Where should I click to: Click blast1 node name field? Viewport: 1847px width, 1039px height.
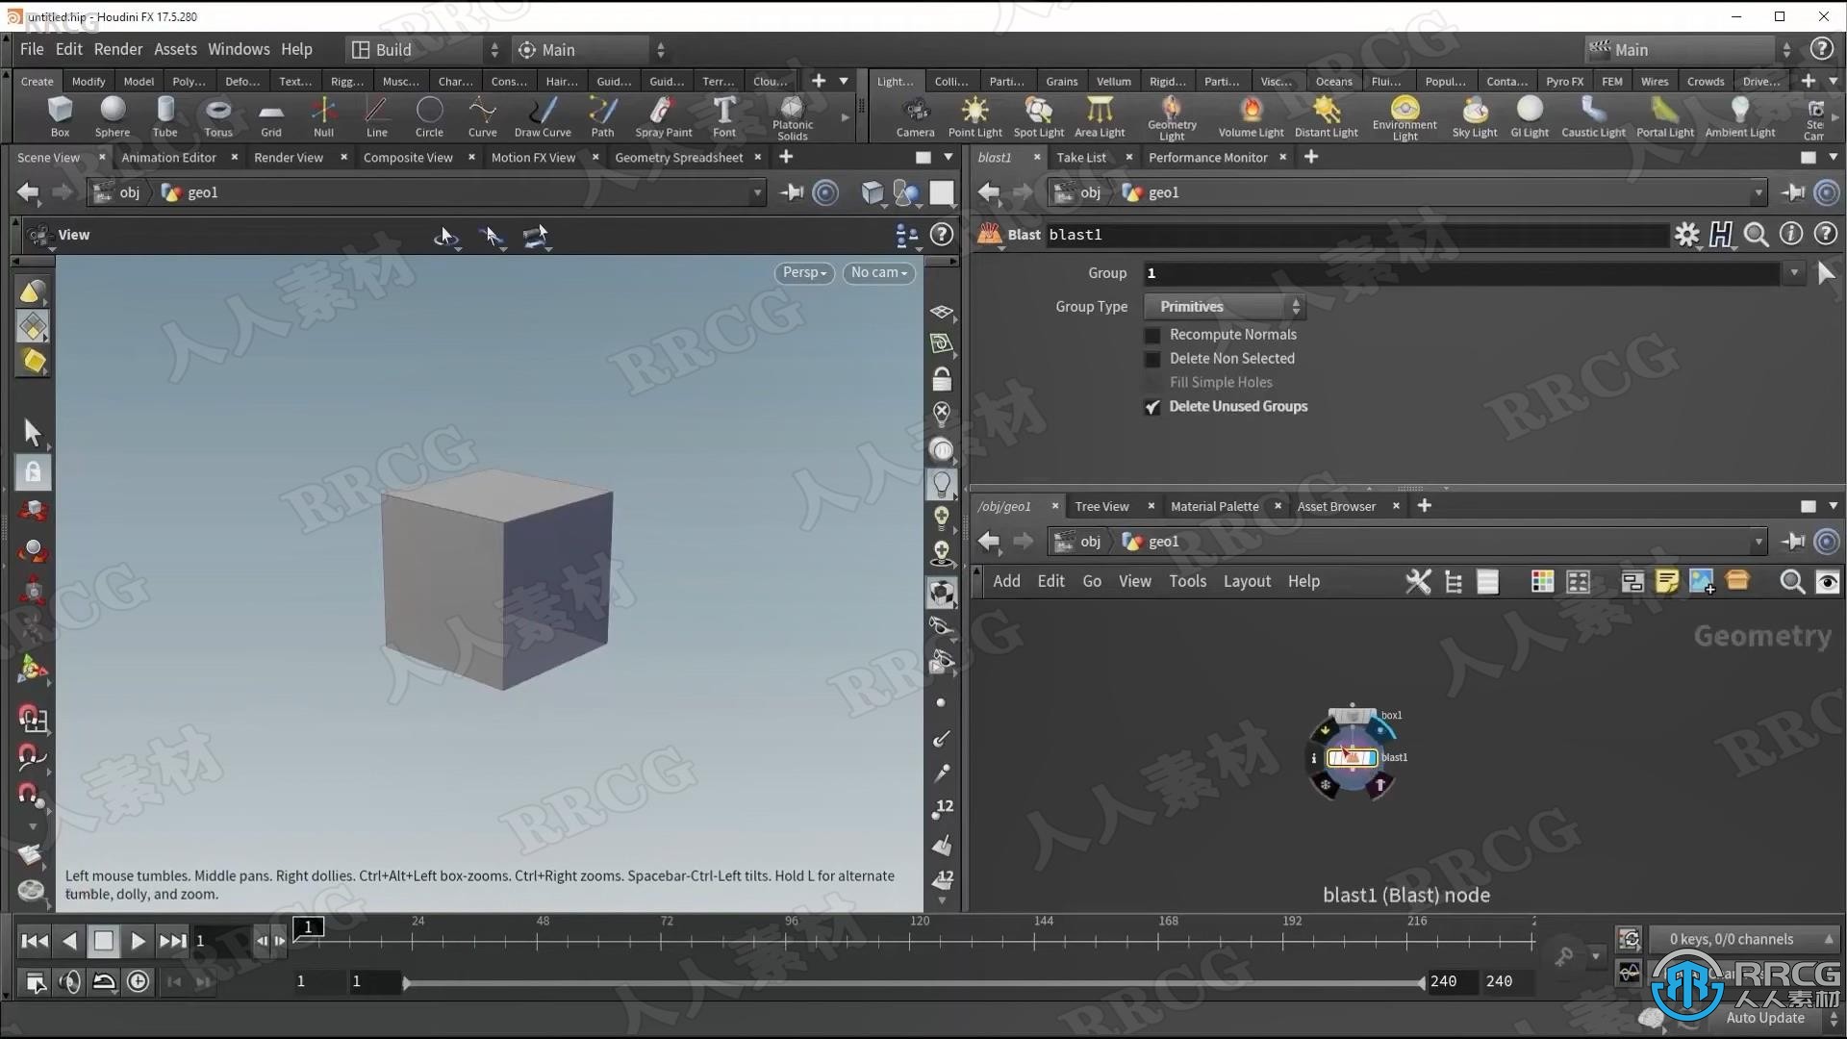(x=1356, y=235)
